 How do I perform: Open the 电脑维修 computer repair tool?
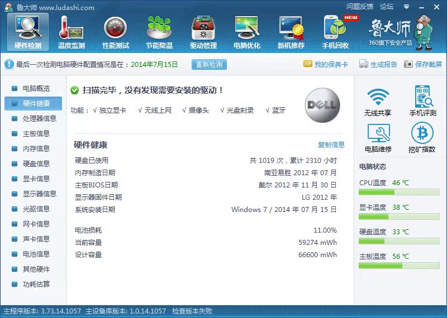click(x=378, y=138)
